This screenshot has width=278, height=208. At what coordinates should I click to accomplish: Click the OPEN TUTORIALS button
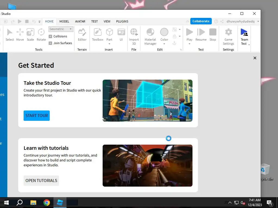point(41,181)
